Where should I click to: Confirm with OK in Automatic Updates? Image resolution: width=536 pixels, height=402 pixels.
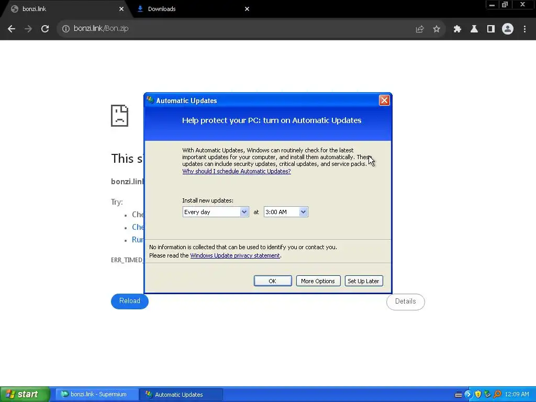[272, 281]
